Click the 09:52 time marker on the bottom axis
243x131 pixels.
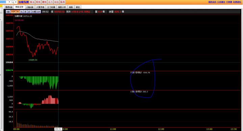58,129
